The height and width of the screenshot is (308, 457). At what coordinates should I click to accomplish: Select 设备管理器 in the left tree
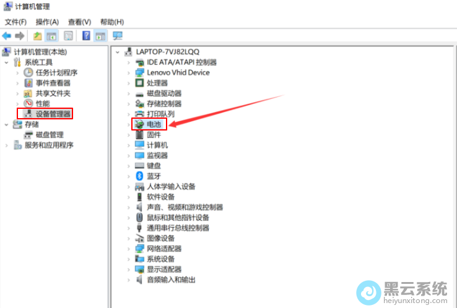tap(53, 114)
